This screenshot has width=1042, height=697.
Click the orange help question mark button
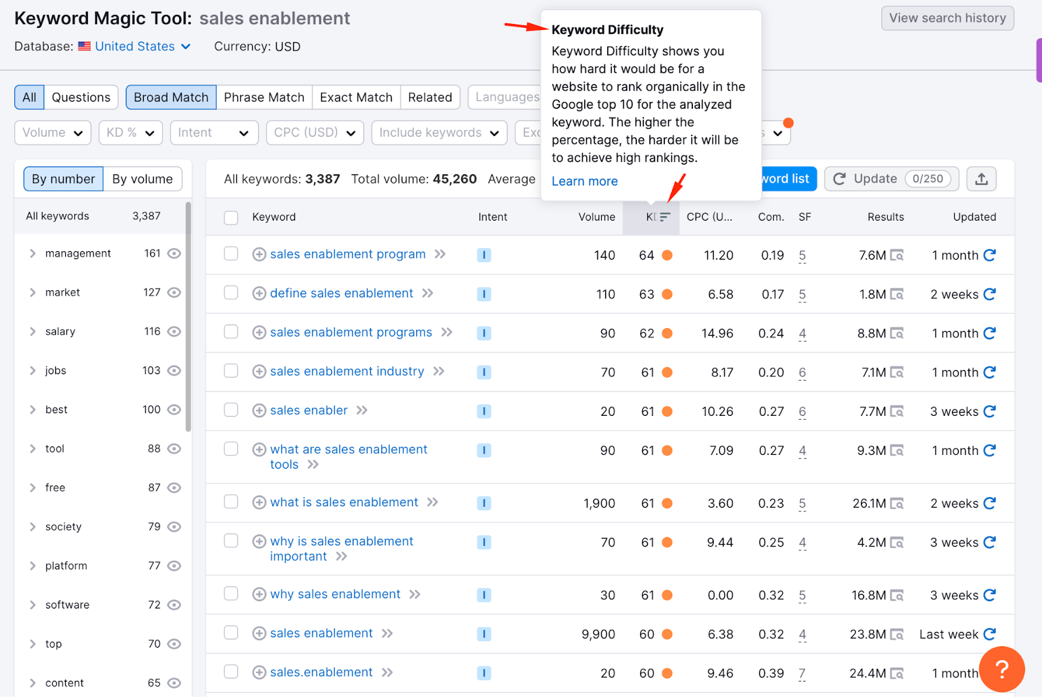coord(1002,669)
